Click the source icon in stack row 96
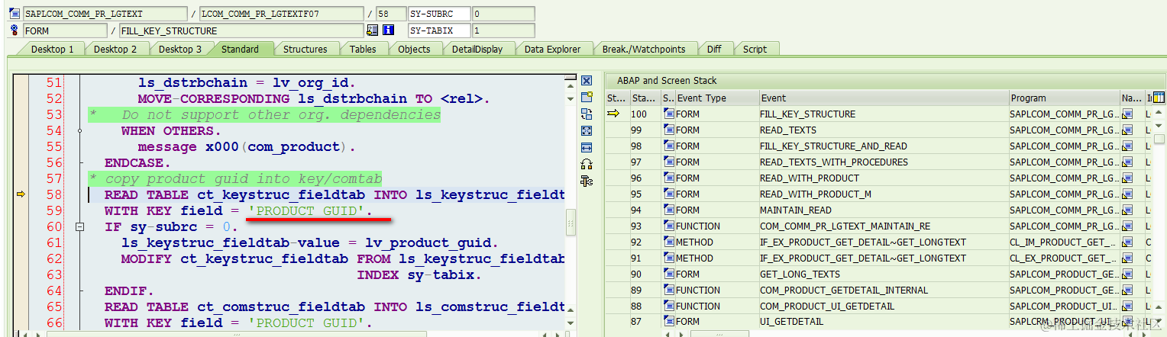This screenshot has height=337, width=1167. coord(669,178)
